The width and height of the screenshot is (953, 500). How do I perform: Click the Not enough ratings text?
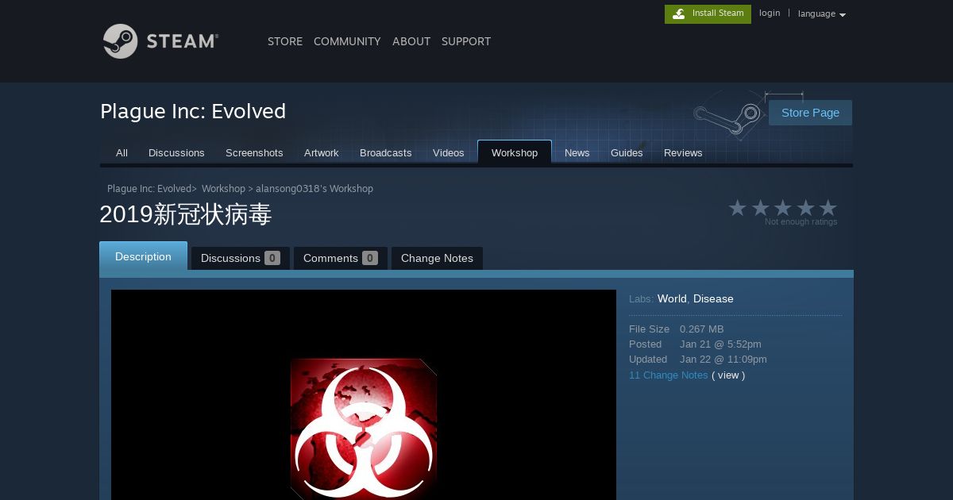point(801,222)
